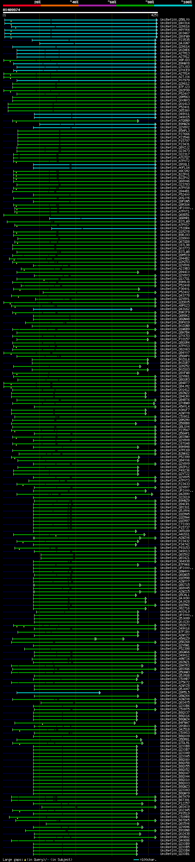Select the UniRef100_B2ZP01 label
Image resolution: width=195 pixels, height=862 pixels.
(175, 175)
